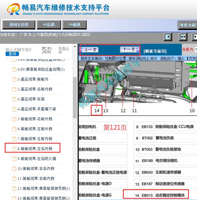Click the tree panel scrollbar thumb
This screenshot has width=197, height=200.
[x=75, y=98]
